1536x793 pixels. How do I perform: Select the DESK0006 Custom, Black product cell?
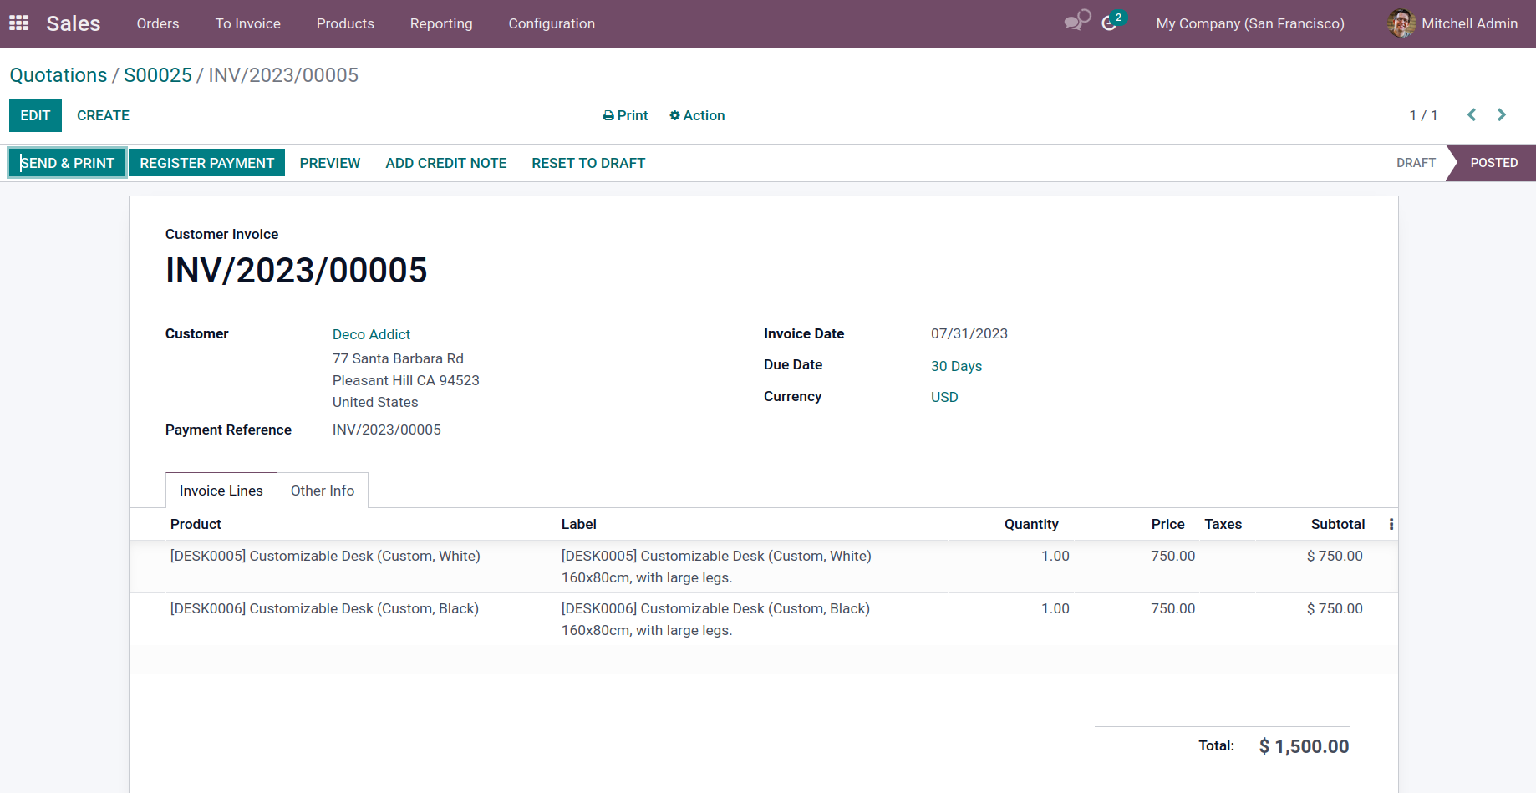(x=324, y=608)
